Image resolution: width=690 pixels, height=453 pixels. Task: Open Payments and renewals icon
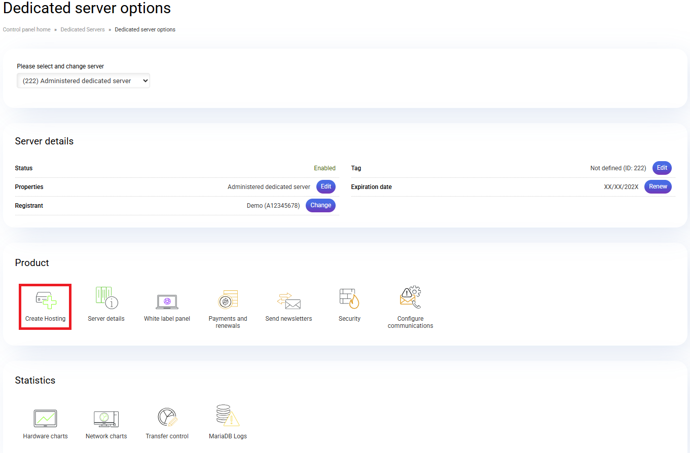228,300
